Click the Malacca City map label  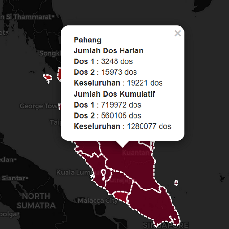point(98,201)
